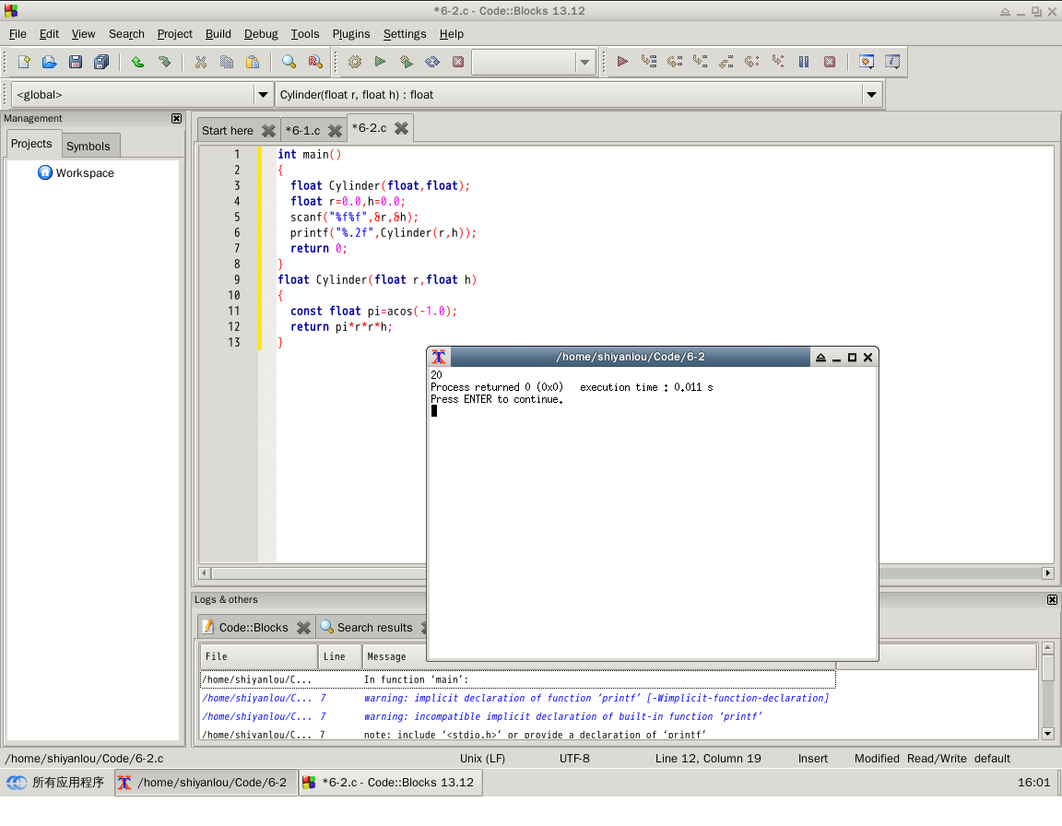Undo the last edit with the toolbar arrow

pyautogui.click(x=137, y=62)
